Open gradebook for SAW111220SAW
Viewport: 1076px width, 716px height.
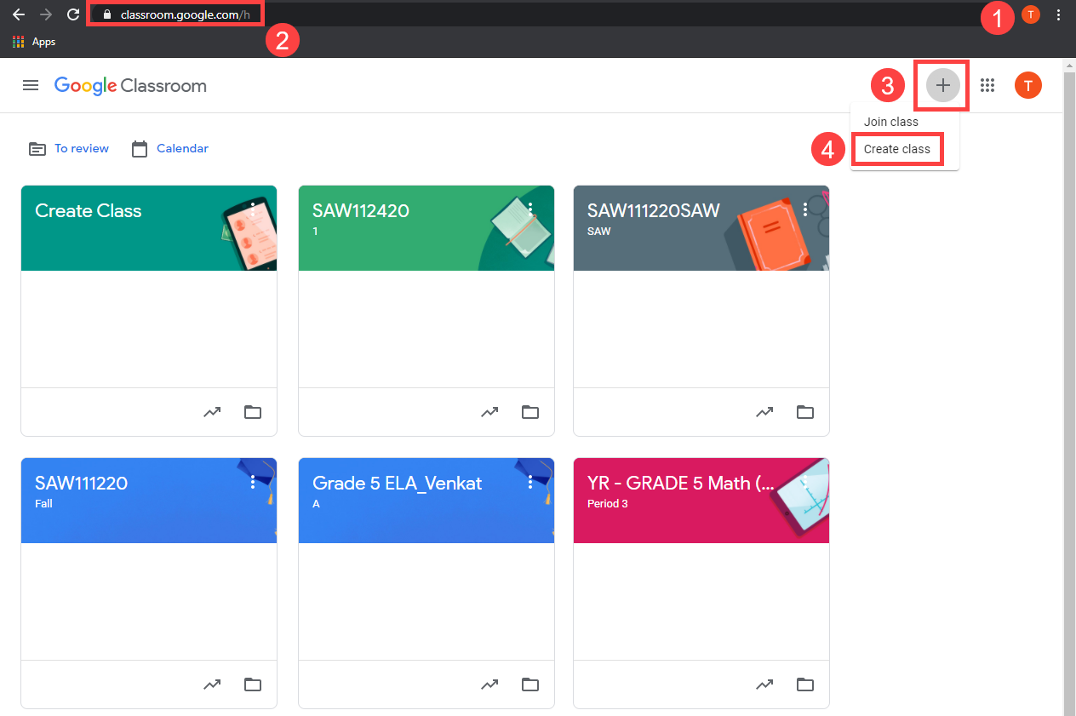tap(764, 412)
